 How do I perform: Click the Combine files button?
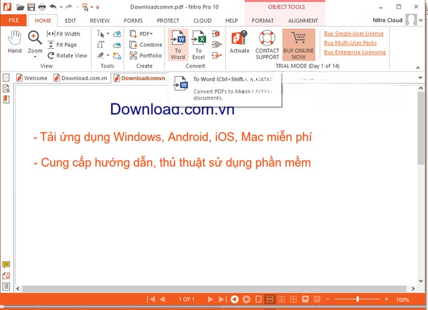[x=146, y=45]
